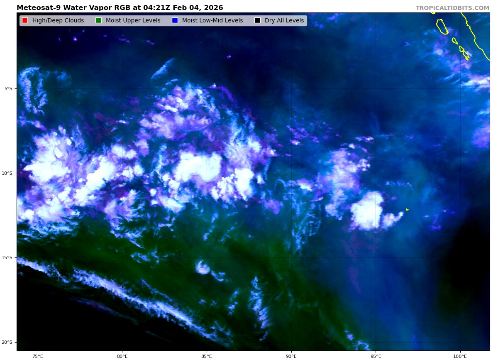Click the blue Moist Low-Mid Levels swatch

175,21
